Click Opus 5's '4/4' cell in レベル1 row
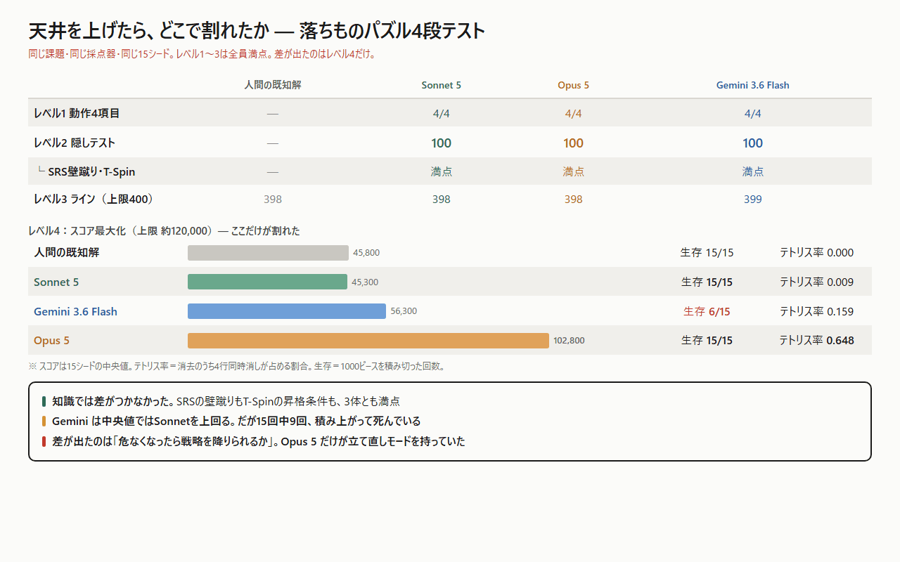This screenshot has height=562, width=900. 574,114
